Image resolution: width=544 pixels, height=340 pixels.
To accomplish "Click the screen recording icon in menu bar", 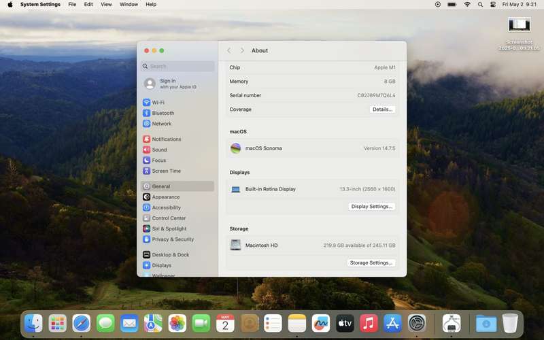I will point(438,5).
